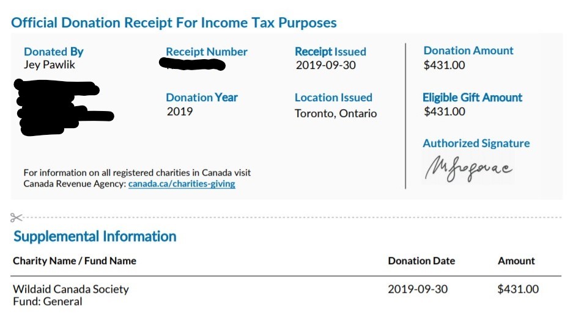Open the canada.ca/charities-giving link

(182, 184)
